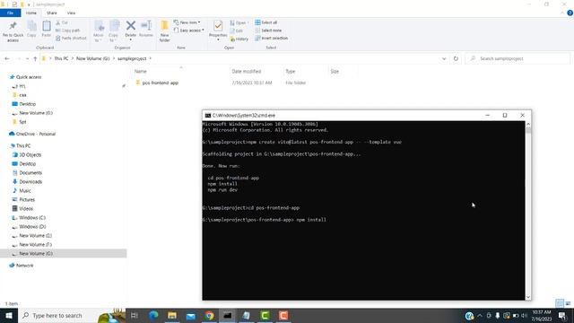Select Network in navigation pane
The height and width of the screenshot is (323, 574).
(x=24, y=266)
